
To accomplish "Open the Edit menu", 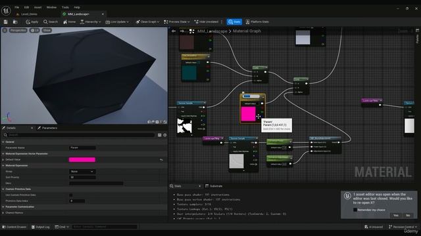I will 26,7.
